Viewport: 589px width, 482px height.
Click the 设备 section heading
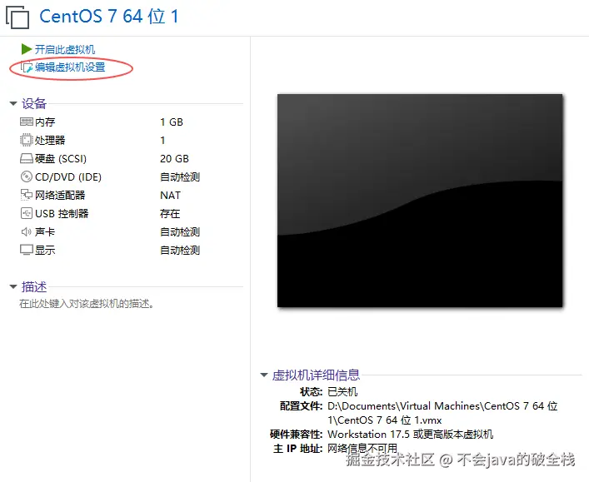pyautogui.click(x=34, y=103)
